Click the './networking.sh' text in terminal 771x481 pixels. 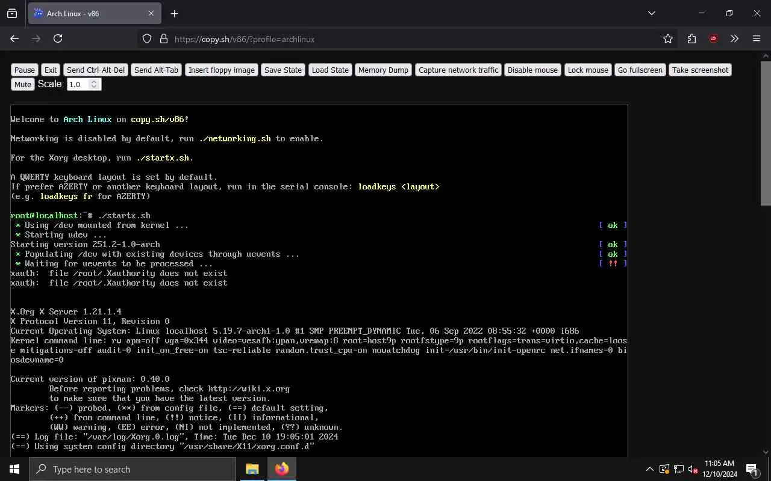(x=235, y=138)
